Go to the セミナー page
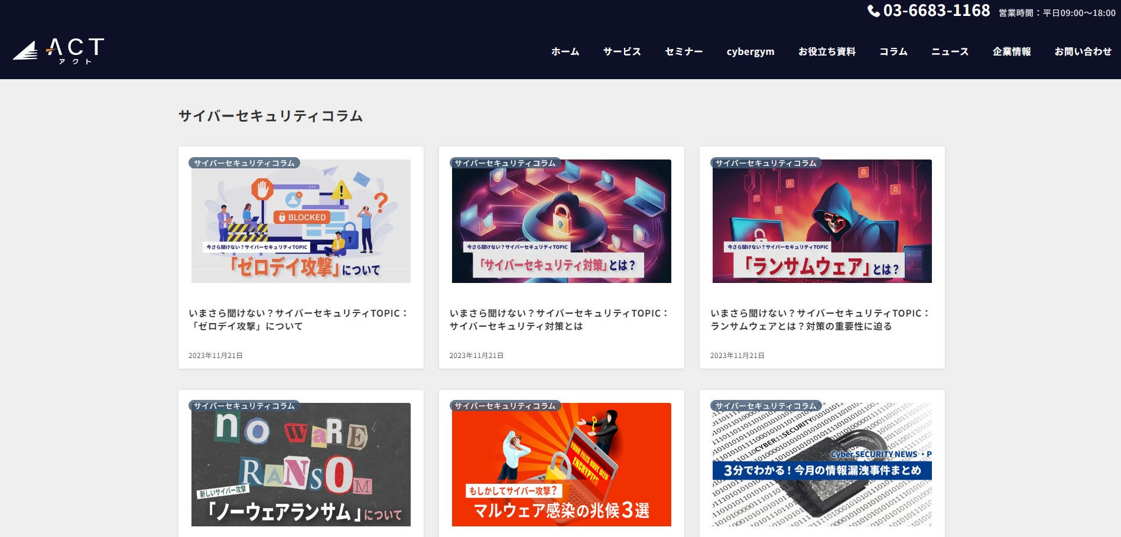This screenshot has width=1121, height=537. click(x=684, y=51)
